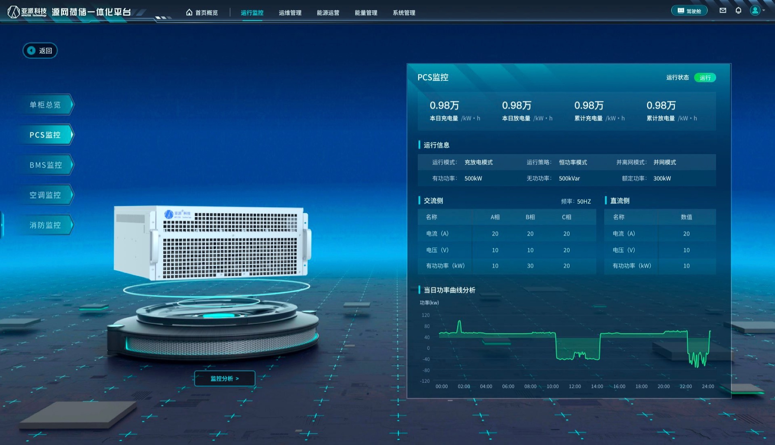775x445 pixels.
Task: Click the 数值 header in 直流侧 table
Action: pyautogui.click(x=687, y=217)
